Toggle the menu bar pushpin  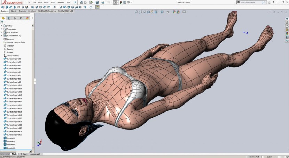(75, 2)
